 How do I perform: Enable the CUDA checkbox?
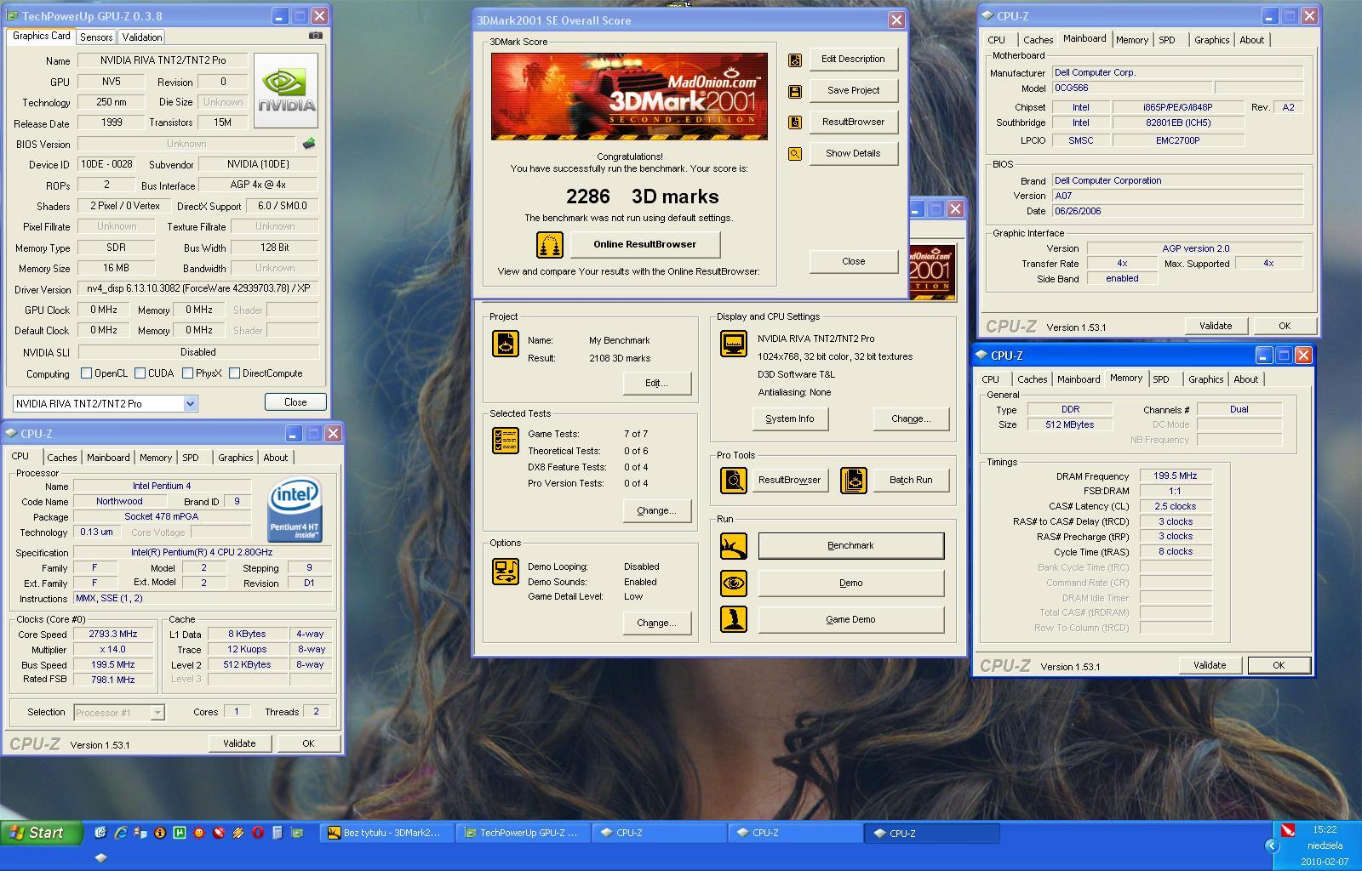coord(140,373)
